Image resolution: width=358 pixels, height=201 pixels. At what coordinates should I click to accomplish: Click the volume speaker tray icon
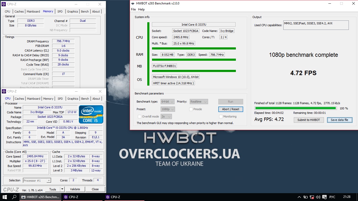(318, 197)
